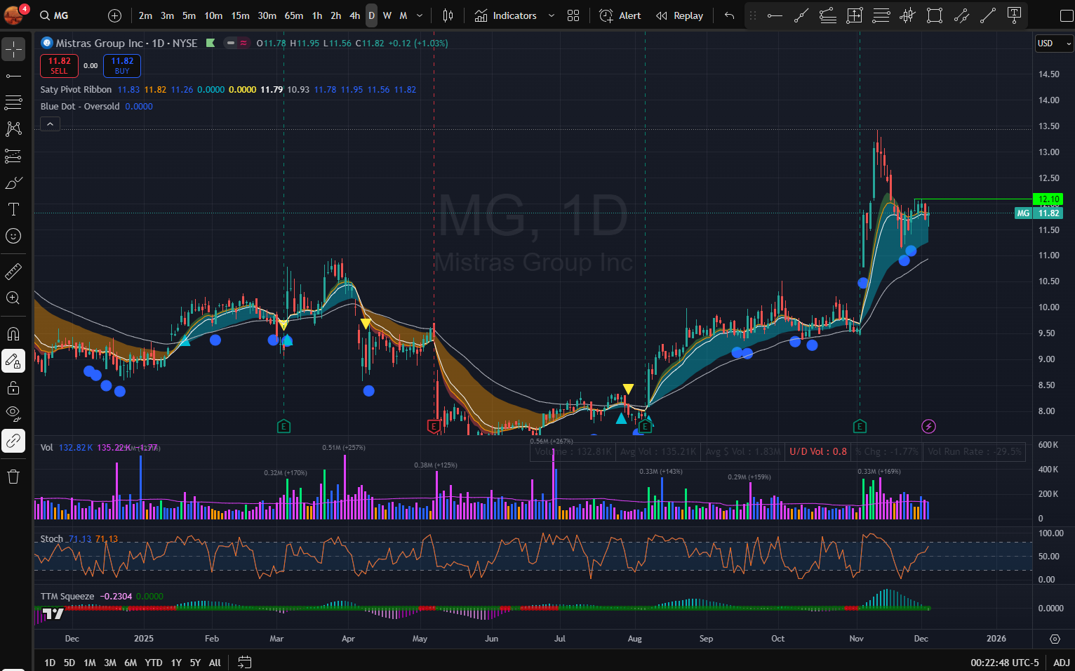Toggle drawings sync link icon
This screenshot has height=671, width=1075.
point(13,441)
